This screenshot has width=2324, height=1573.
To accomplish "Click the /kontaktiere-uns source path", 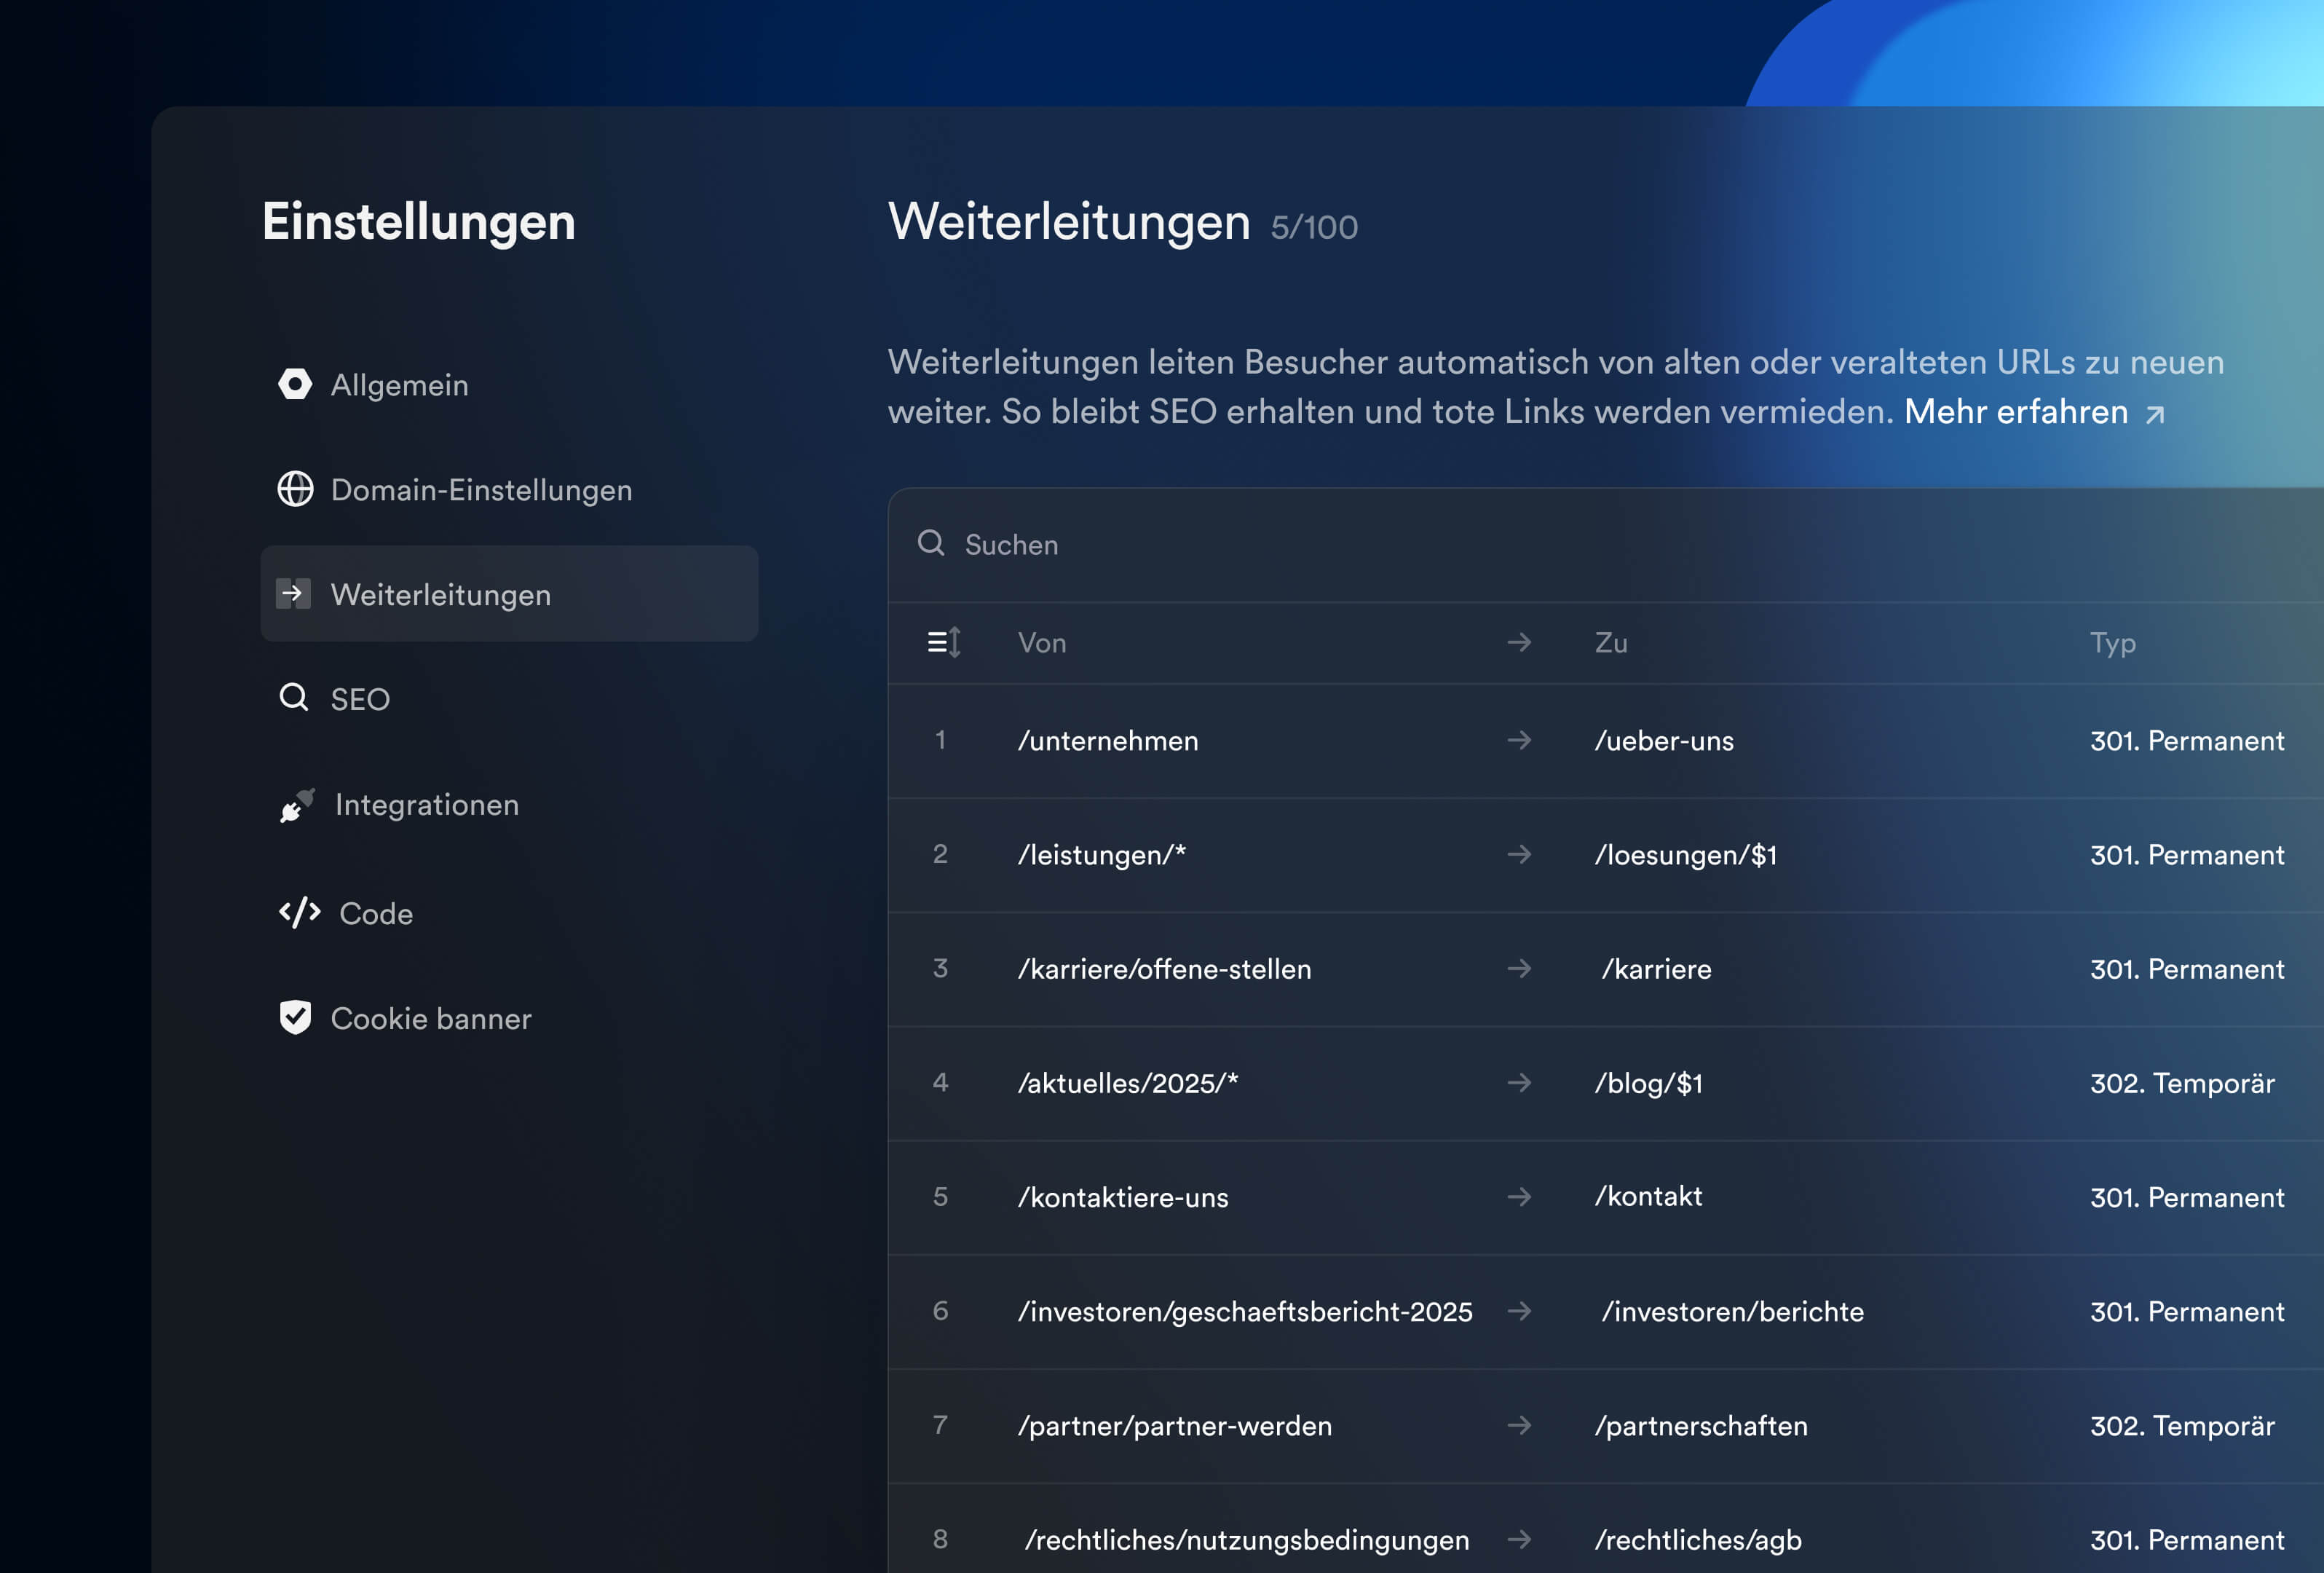I will point(1123,1197).
